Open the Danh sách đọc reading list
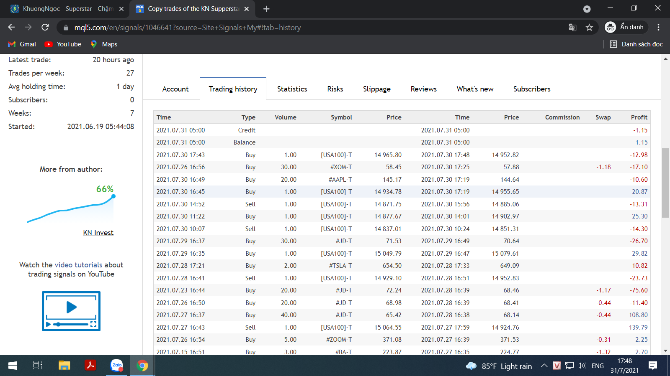670x376 pixels. (636, 44)
